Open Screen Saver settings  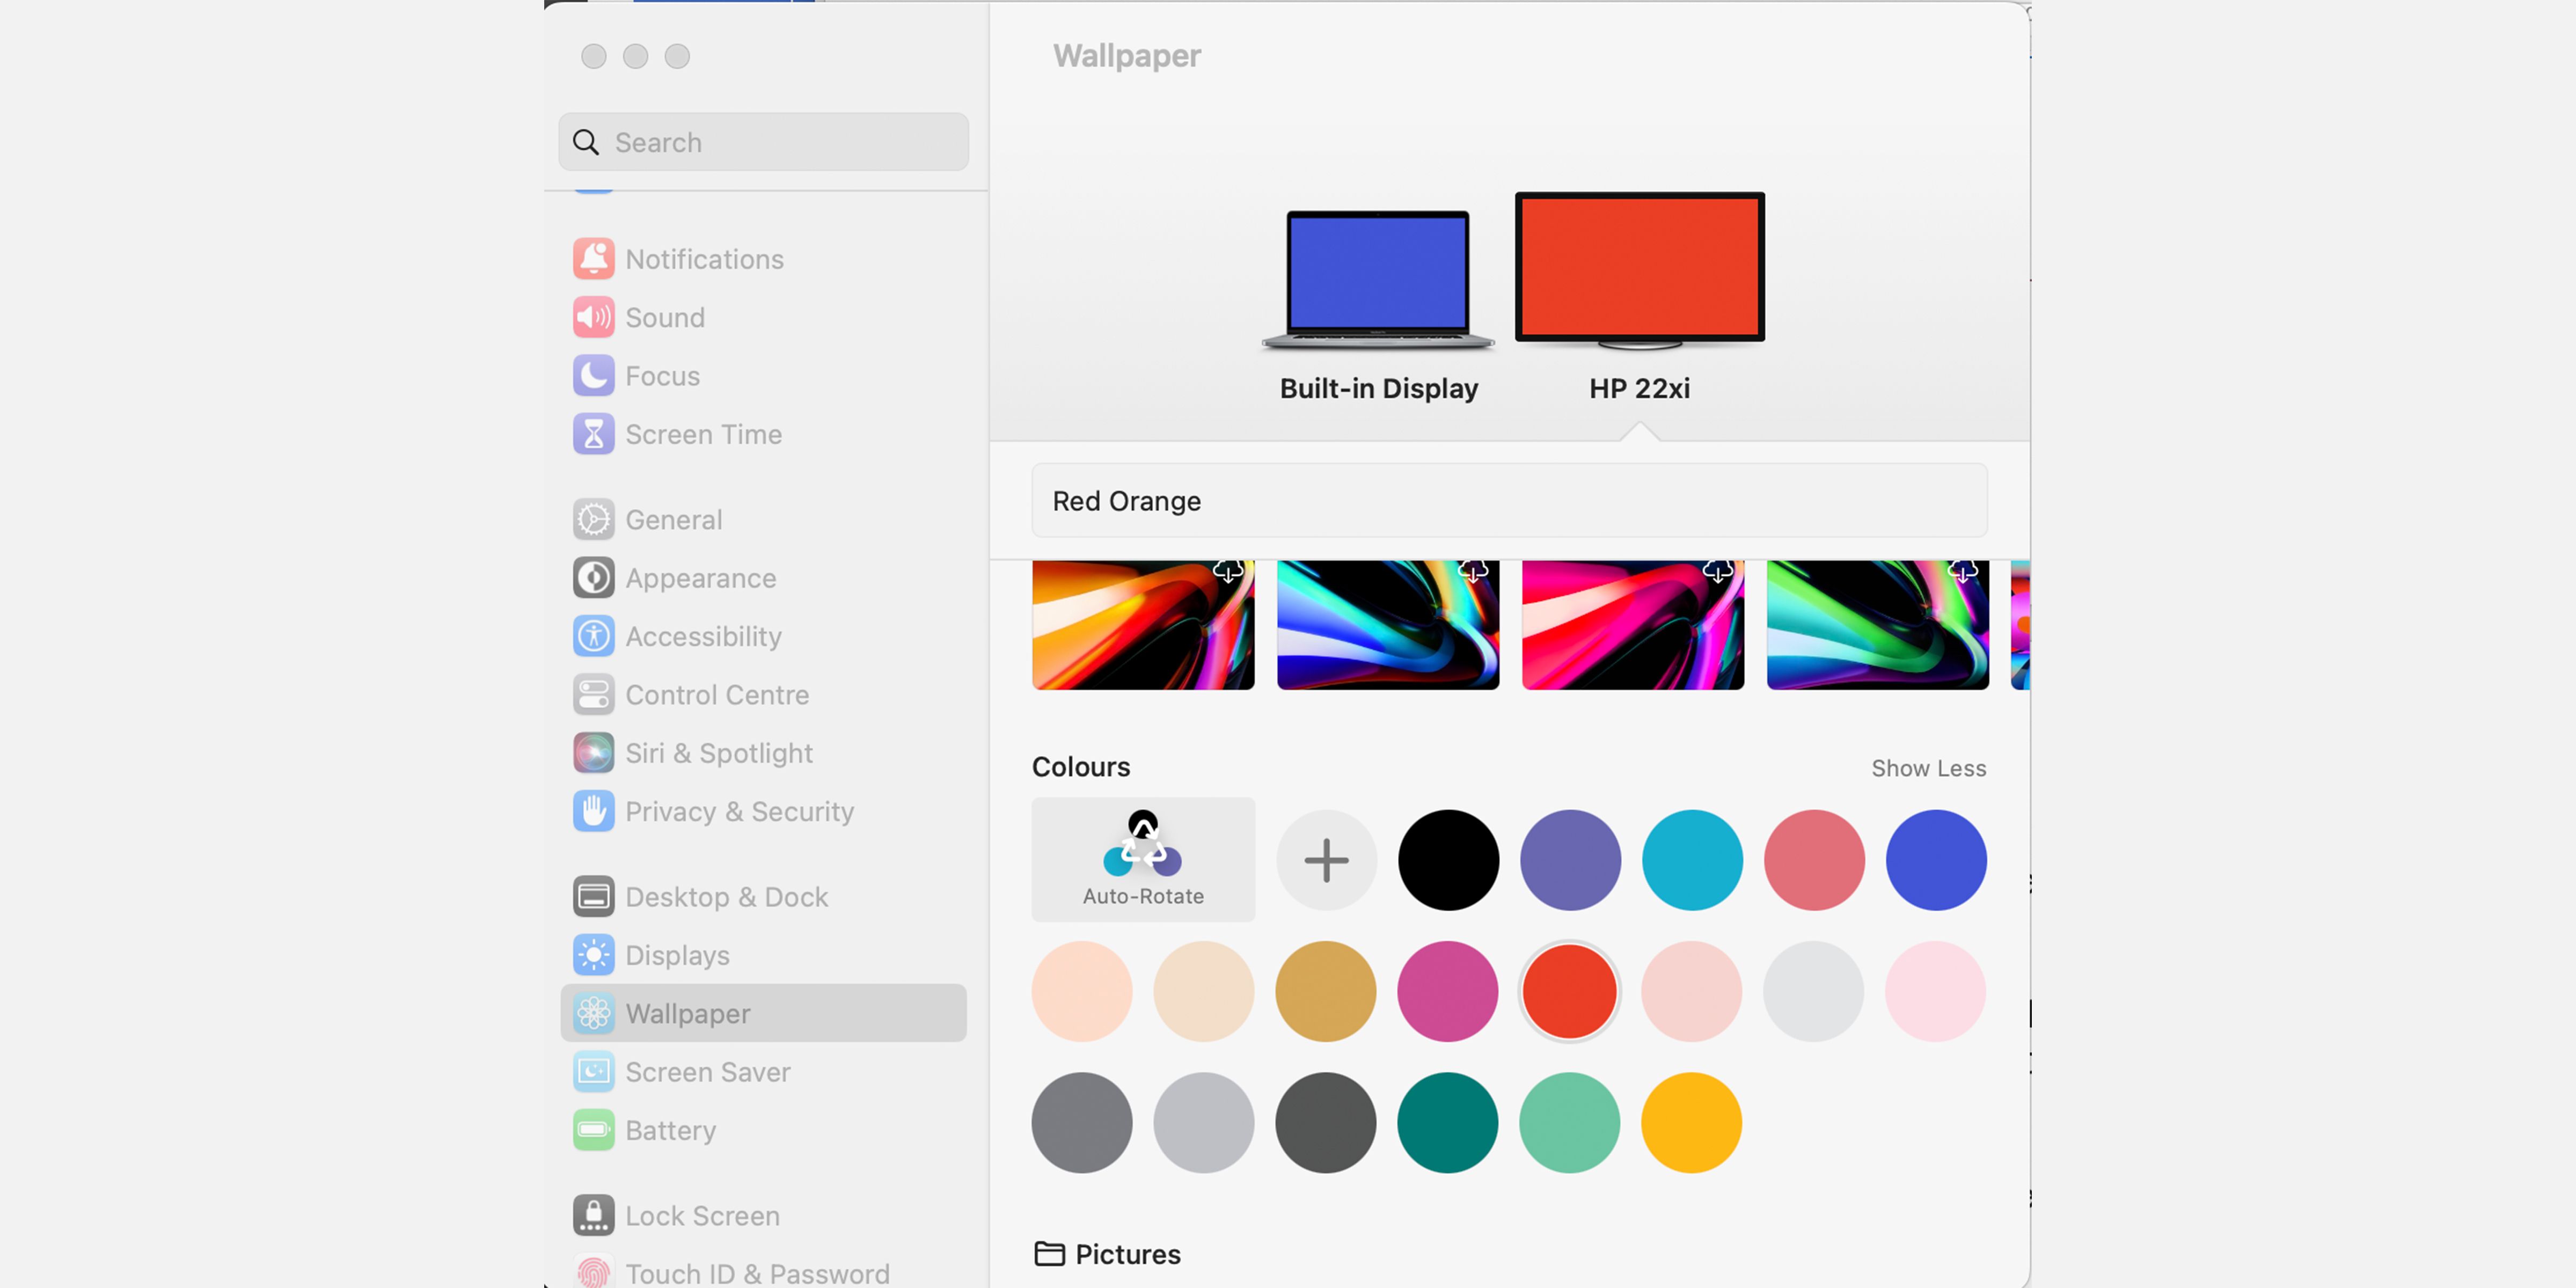point(707,1072)
